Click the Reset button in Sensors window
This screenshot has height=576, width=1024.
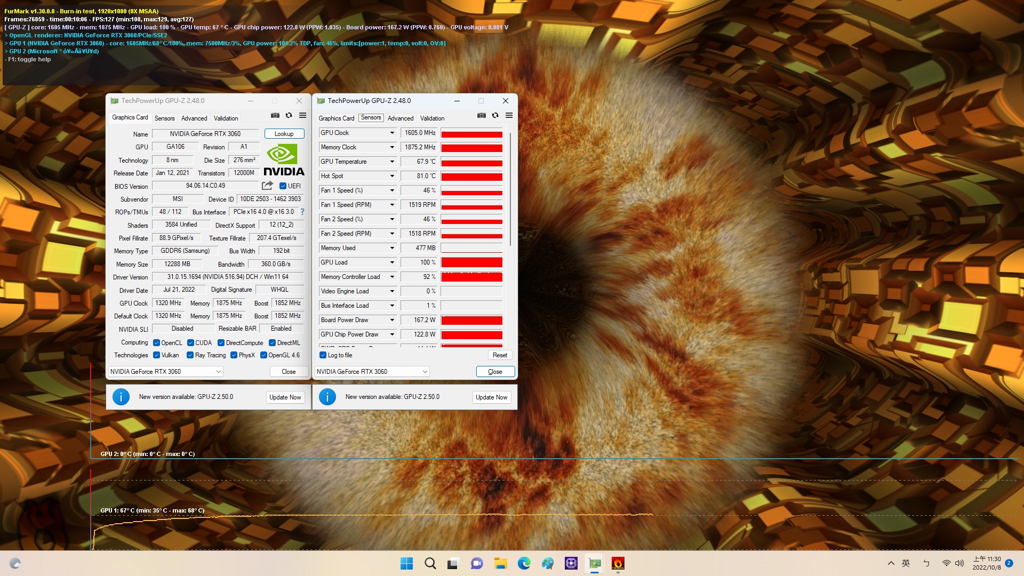500,355
